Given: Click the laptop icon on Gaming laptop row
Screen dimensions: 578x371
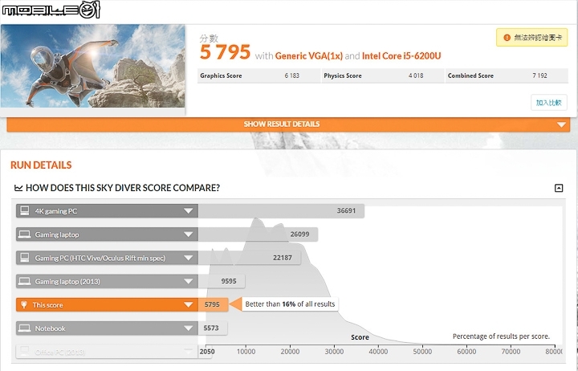Looking at the screenshot, I should [x=25, y=234].
